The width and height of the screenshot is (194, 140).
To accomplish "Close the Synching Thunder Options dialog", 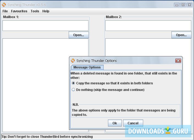I will (x=178, y=61).
